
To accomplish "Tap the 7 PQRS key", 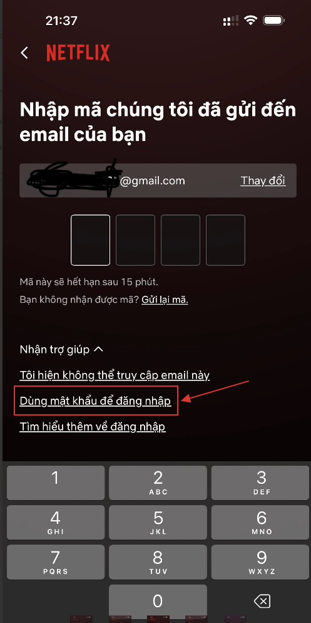I will coord(56,562).
